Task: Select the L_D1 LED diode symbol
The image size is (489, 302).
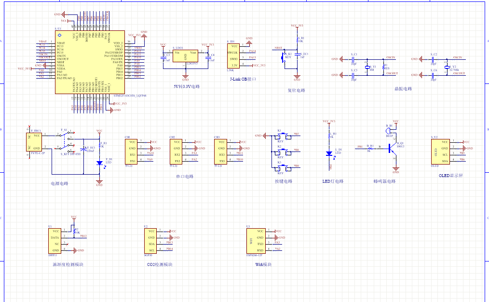Action: [329, 153]
